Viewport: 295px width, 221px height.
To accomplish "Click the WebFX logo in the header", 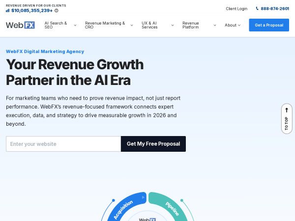I will [20, 25].
